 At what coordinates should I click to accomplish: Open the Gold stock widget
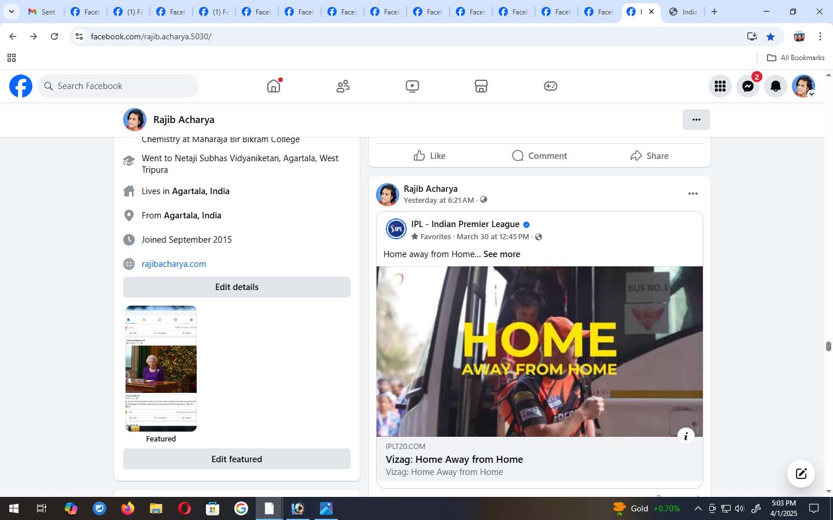(x=646, y=508)
